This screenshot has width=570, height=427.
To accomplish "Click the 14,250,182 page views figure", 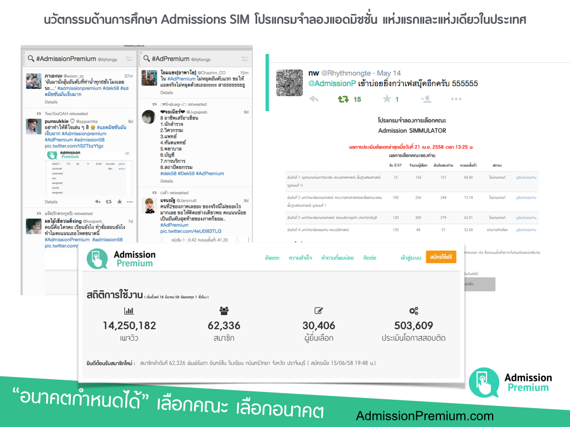I will coord(129,326).
